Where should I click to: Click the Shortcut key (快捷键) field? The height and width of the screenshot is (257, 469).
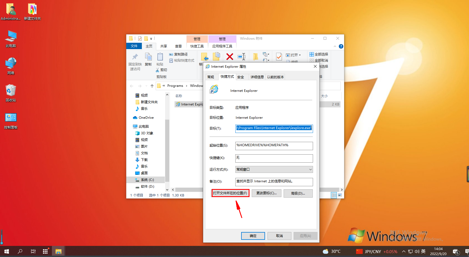coord(274,158)
